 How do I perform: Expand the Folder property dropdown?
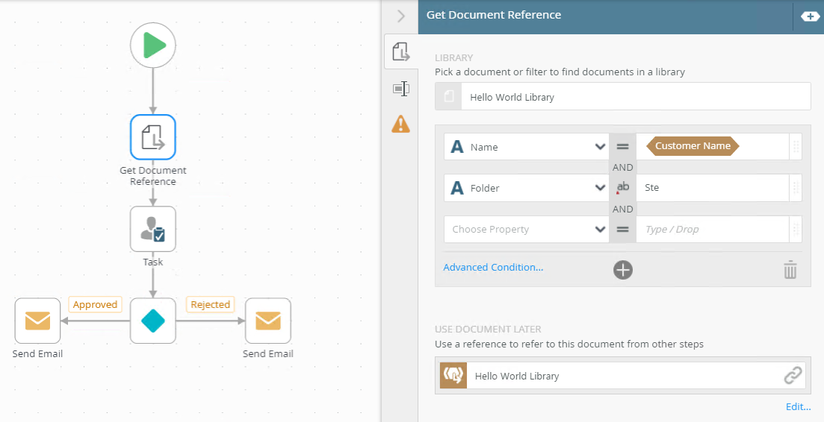[x=600, y=188]
